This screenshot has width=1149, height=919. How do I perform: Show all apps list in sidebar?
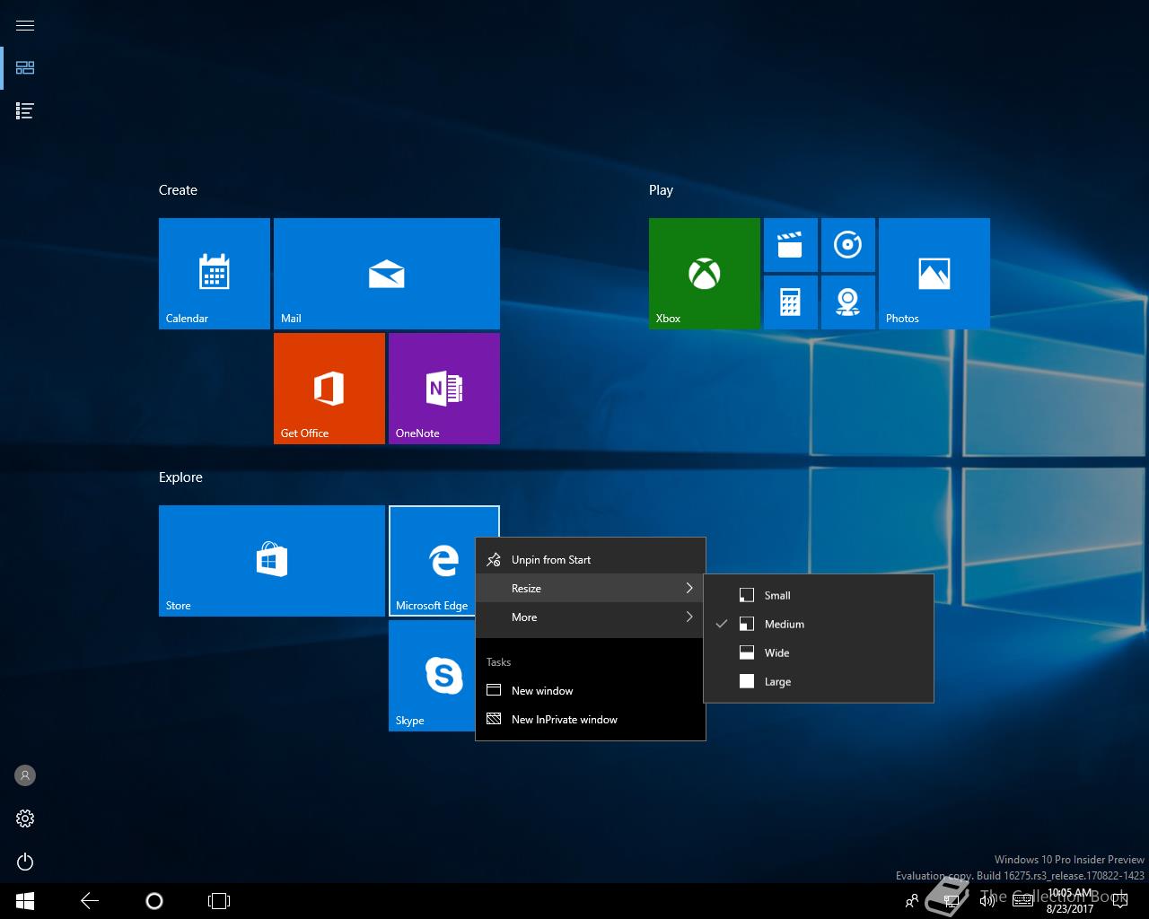[25, 111]
